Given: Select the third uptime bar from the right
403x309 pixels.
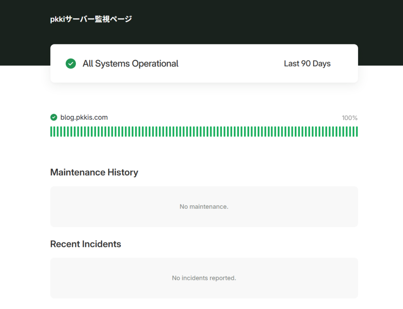Looking at the screenshot, I should click(x=349, y=132).
